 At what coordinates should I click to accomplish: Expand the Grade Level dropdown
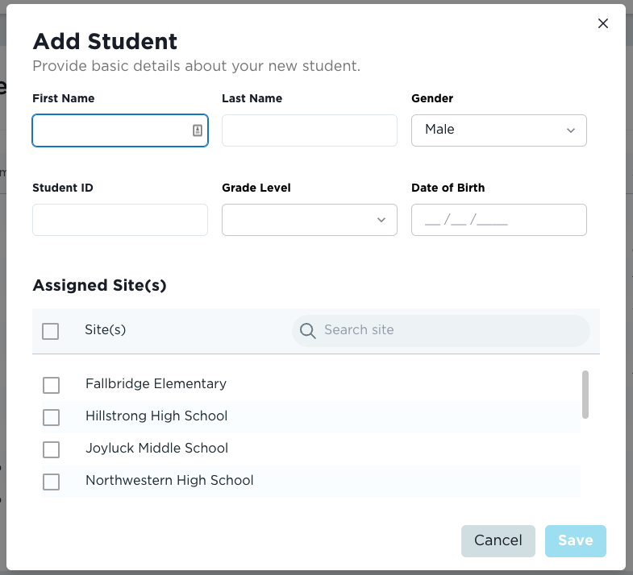click(x=309, y=220)
